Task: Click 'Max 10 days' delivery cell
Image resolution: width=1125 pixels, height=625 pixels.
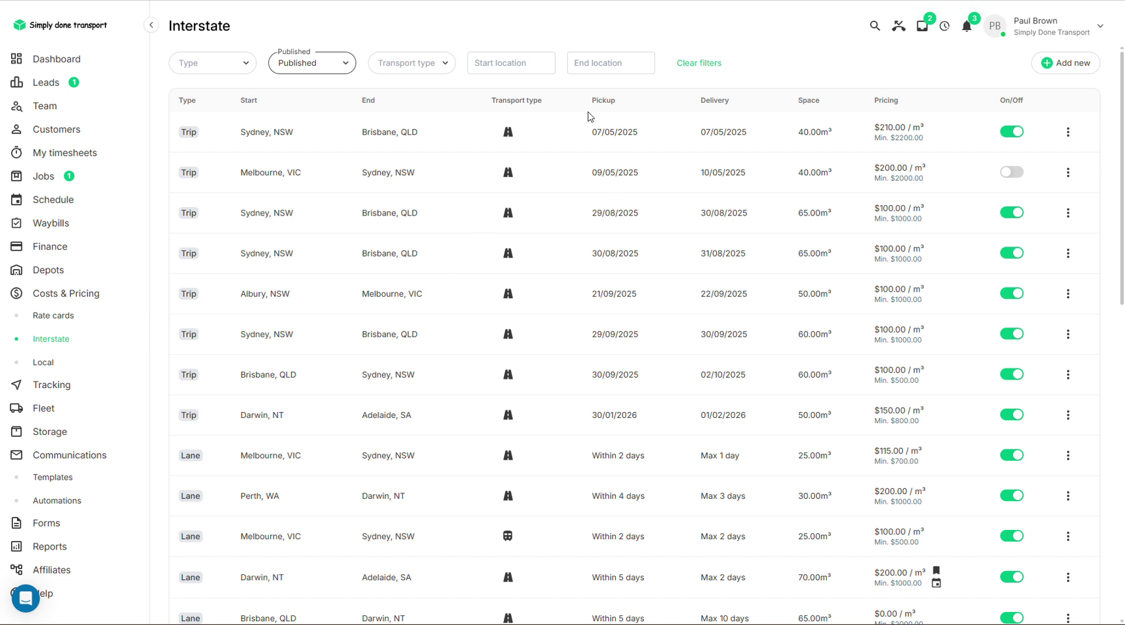Action: pyautogui.click(x=725, y=618)
